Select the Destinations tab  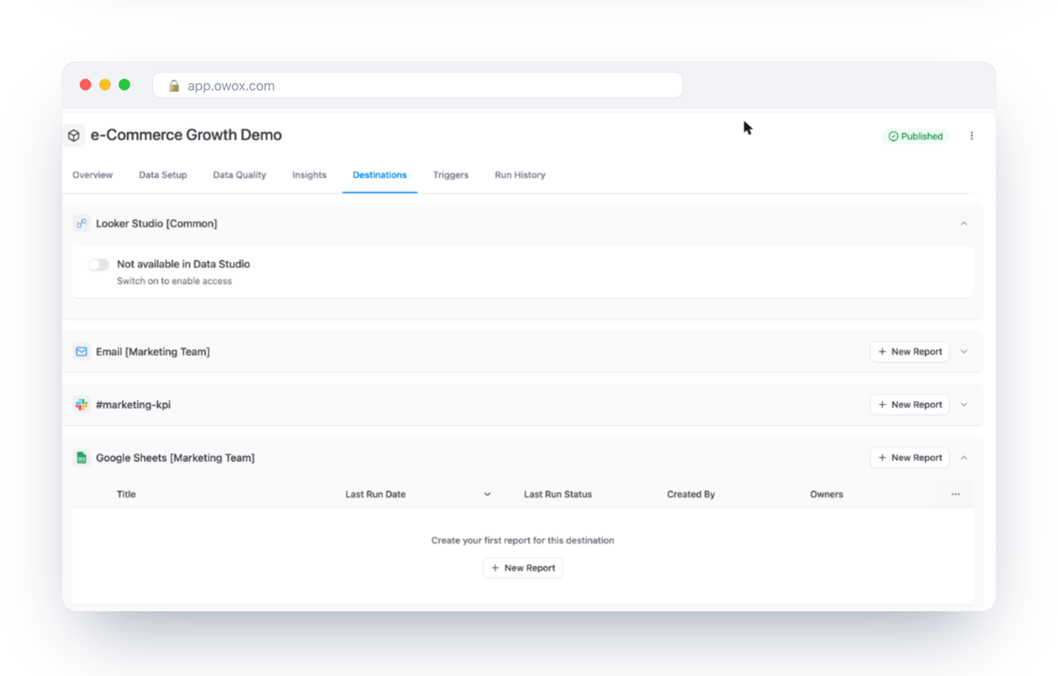point(379,175)
